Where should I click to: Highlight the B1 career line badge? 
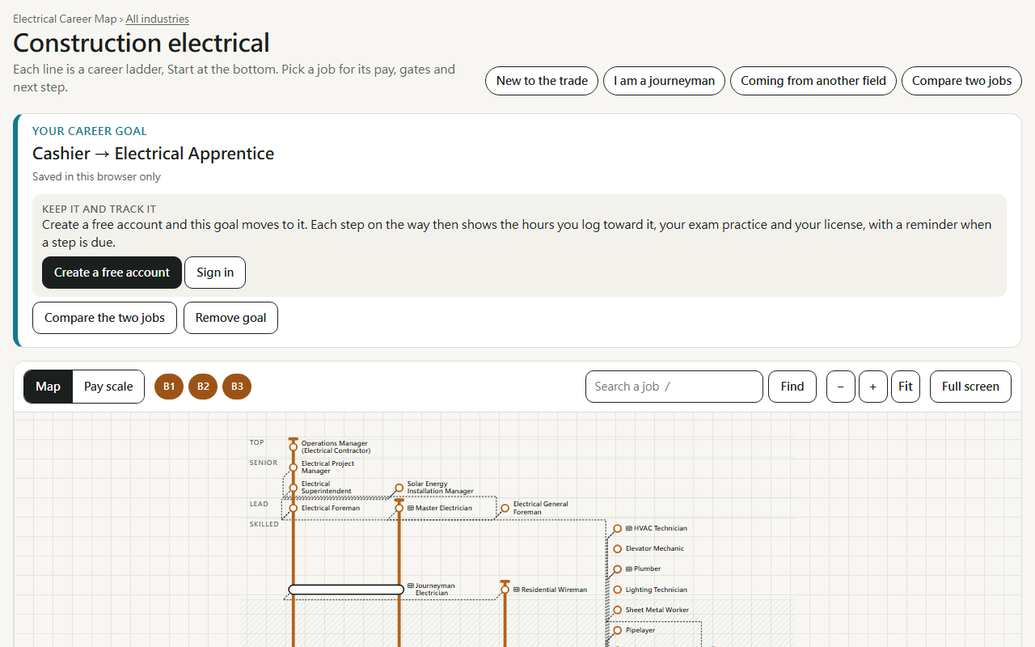pyautogui.click(x=169, y=387)
